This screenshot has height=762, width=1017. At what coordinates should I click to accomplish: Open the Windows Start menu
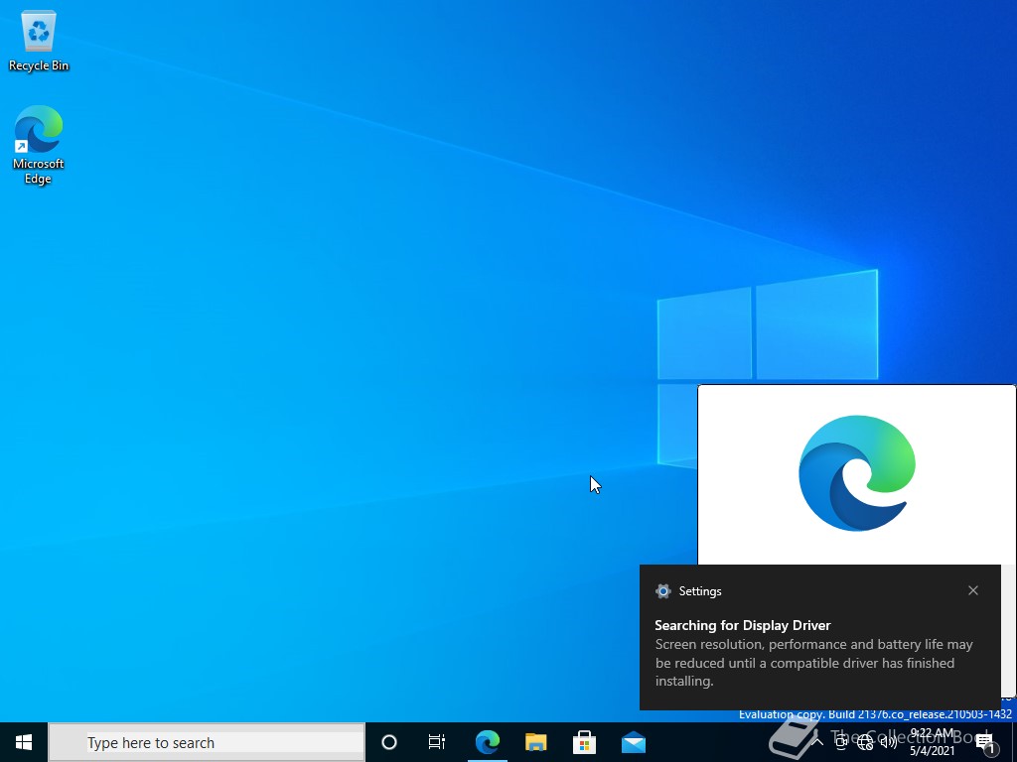click(x=24, y=742)
